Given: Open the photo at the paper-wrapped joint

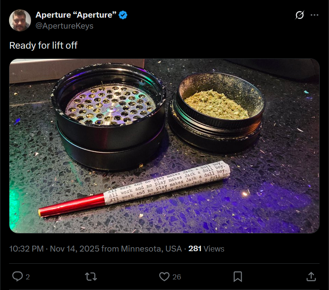Looking at the screenshot, I should (x=134, y=189).
